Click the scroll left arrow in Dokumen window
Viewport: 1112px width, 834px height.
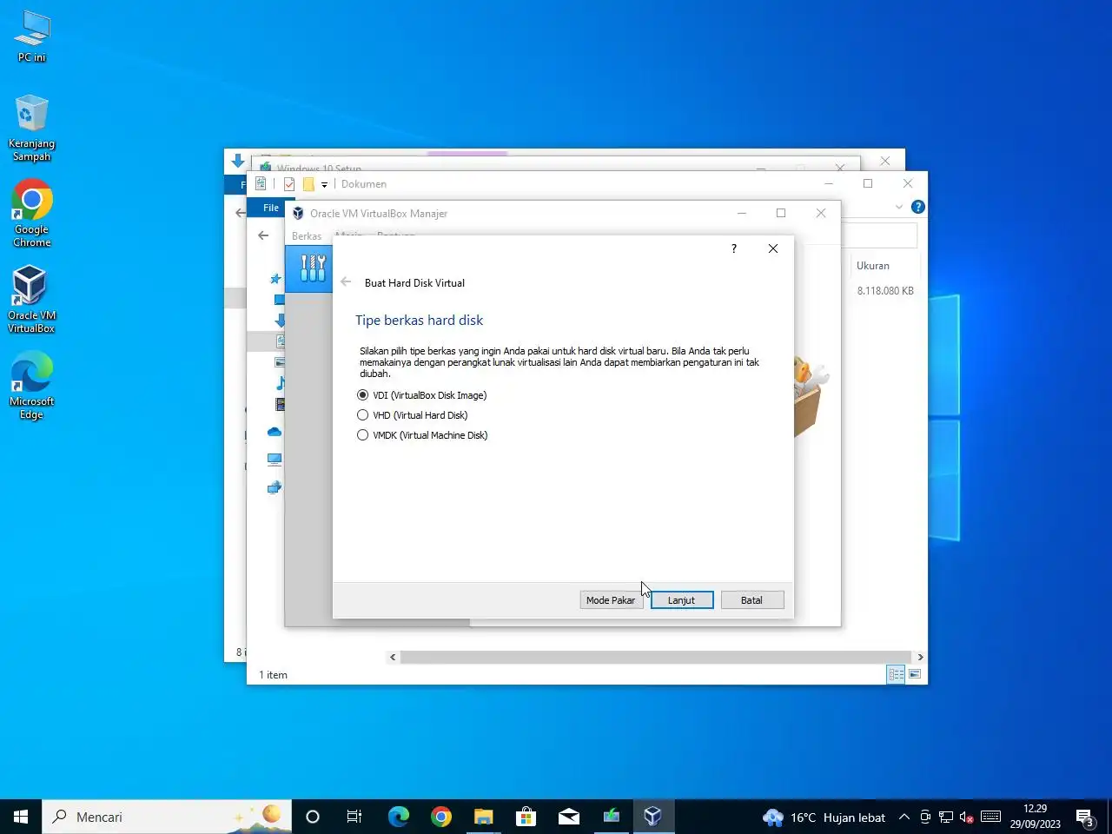[393, 658]
